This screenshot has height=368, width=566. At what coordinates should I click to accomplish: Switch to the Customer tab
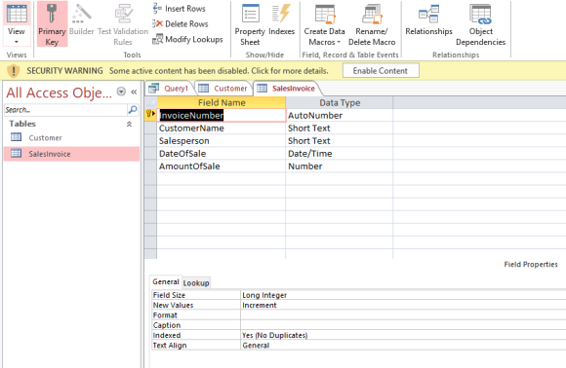pyautogui.click(x=223, y=89)
